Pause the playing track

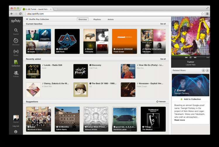191,57
